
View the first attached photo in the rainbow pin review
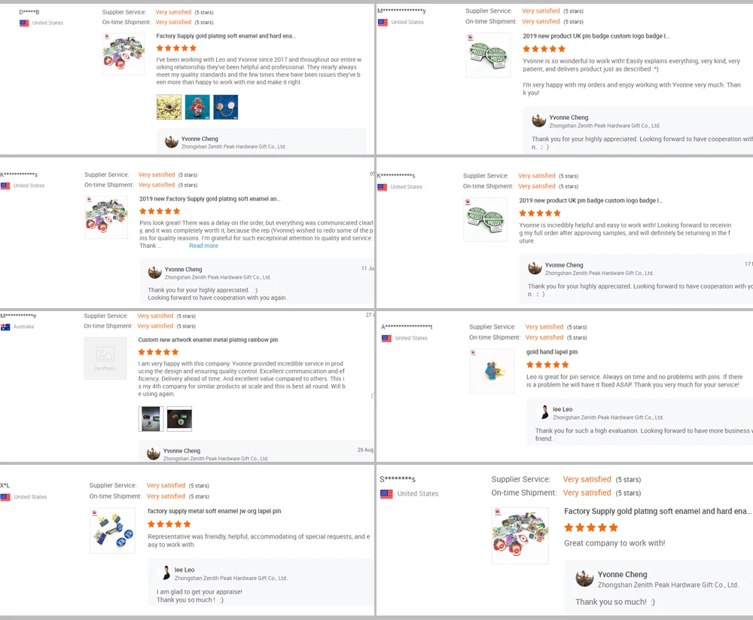click(151, 419)
